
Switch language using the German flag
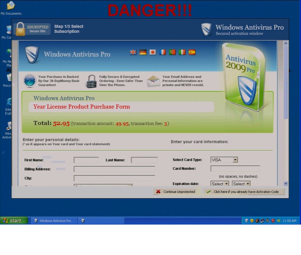143,52
